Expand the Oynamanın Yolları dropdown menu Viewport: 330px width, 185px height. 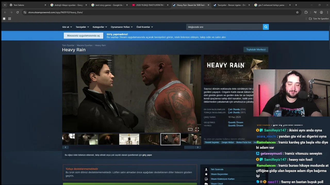[122, 27]
